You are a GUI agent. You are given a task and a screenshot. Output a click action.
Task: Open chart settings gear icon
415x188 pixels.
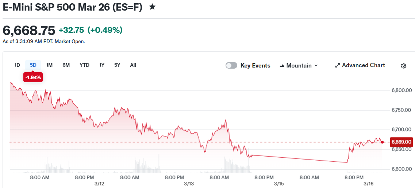[x=403, y=66]
